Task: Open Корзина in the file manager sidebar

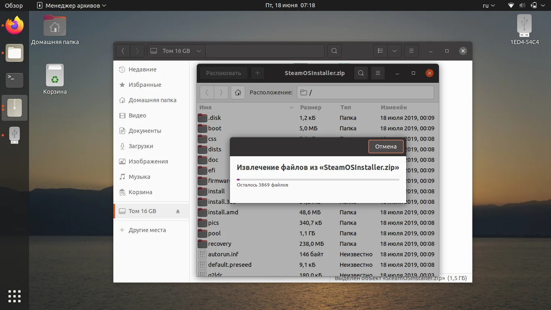Action: coord(151,192)
